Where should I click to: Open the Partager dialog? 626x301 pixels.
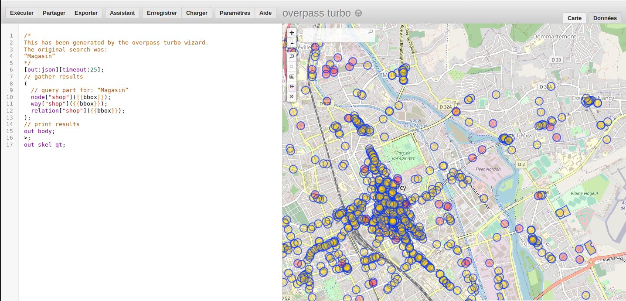(x=54, y=13)
